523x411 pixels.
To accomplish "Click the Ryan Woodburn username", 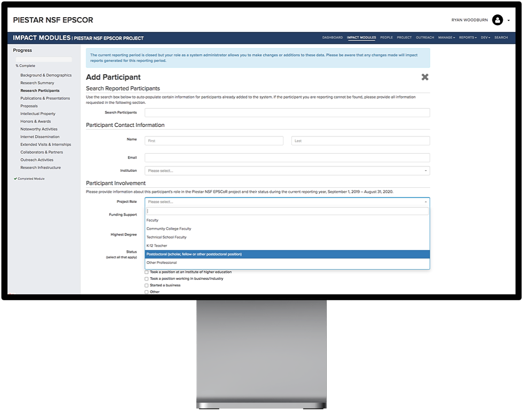I will [x=470, y=20].
